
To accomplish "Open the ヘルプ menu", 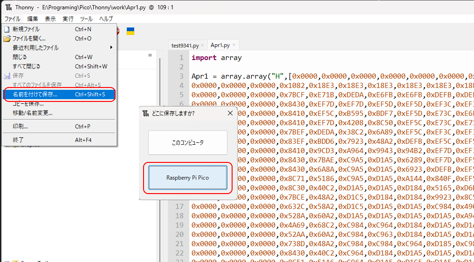I will coord(106,19).
